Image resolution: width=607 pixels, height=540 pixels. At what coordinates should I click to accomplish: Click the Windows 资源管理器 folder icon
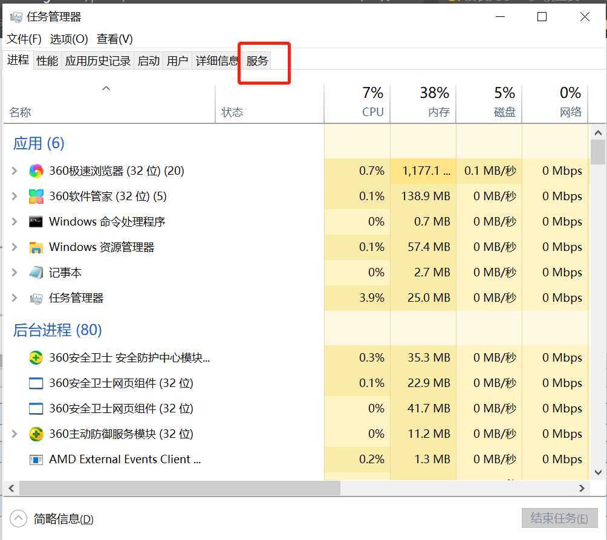click(36, 247)
